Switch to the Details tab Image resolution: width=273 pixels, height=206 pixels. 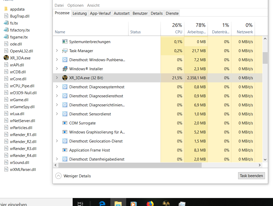pos(156,13)
